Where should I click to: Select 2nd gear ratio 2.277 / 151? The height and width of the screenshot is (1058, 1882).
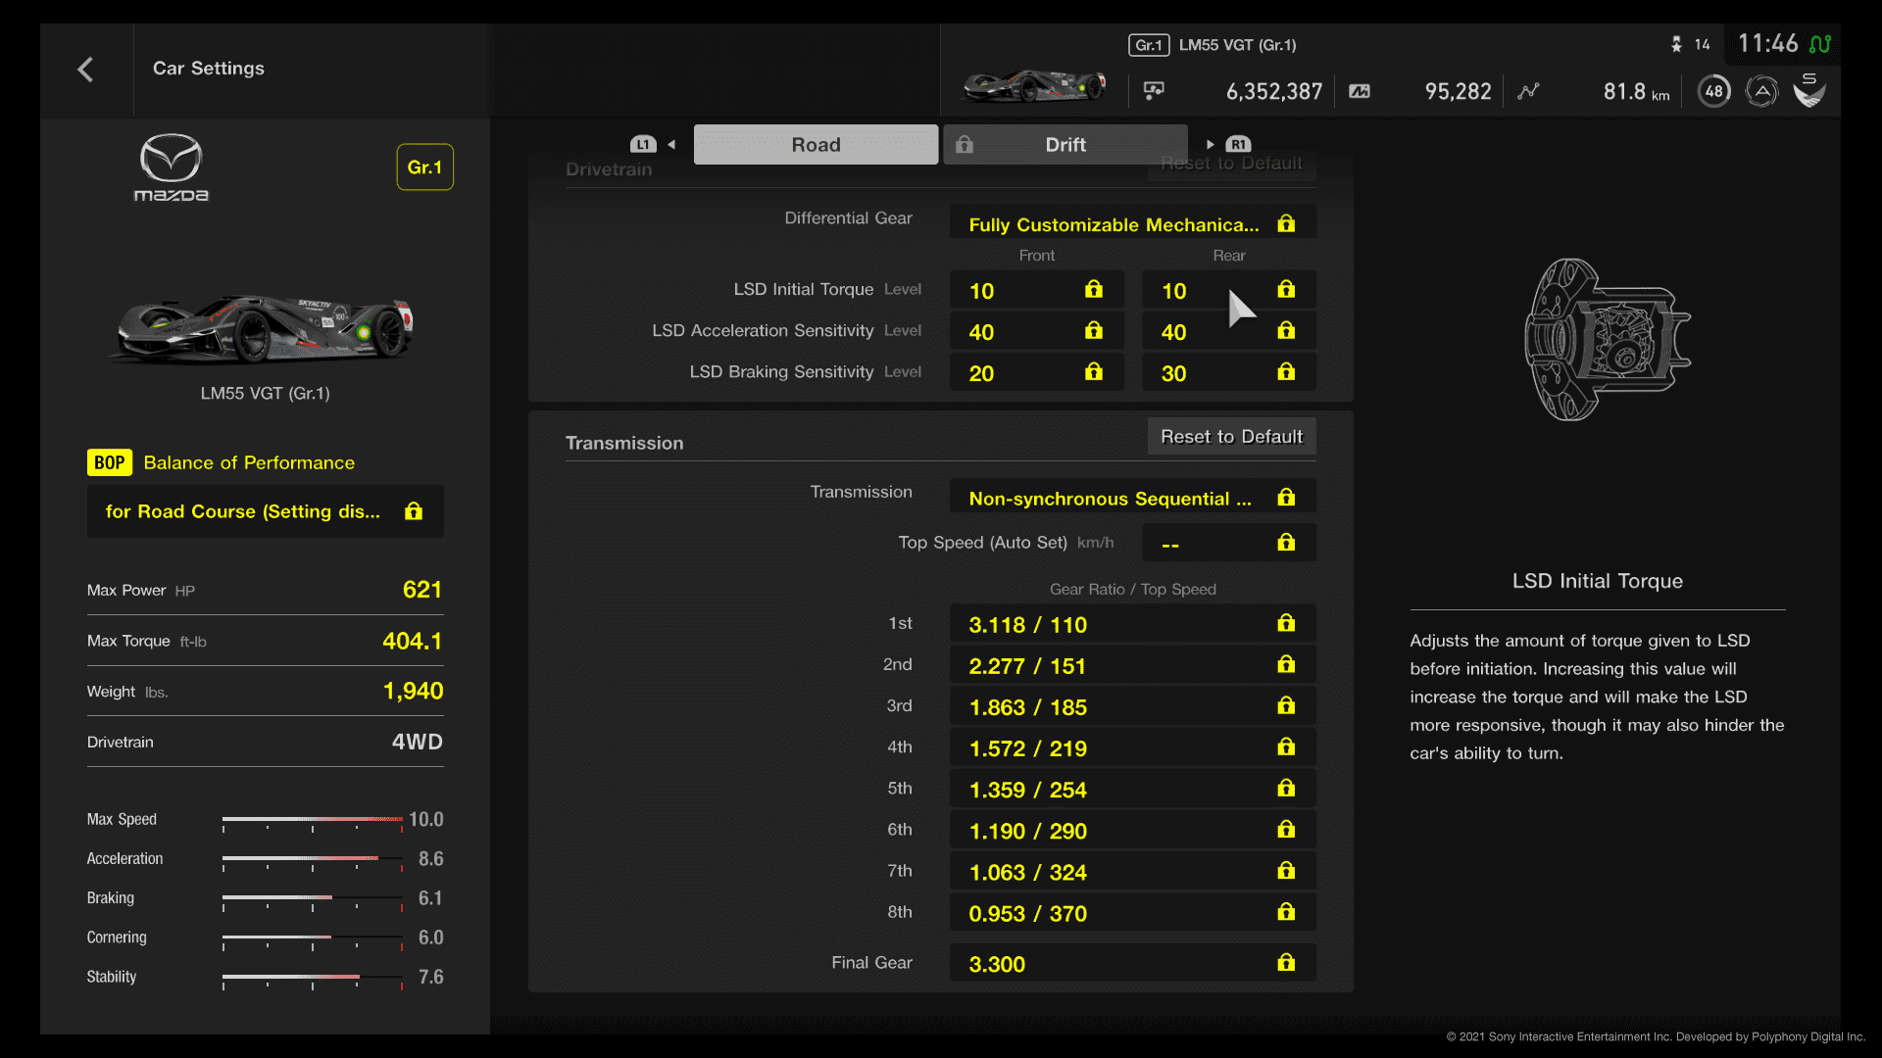tap(1132, 665)
